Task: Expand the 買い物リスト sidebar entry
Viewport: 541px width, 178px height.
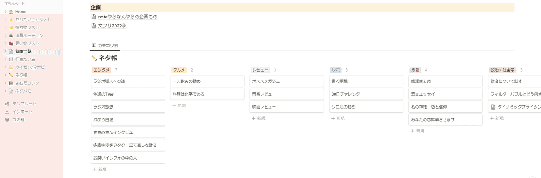Action: tap(5, 43)
